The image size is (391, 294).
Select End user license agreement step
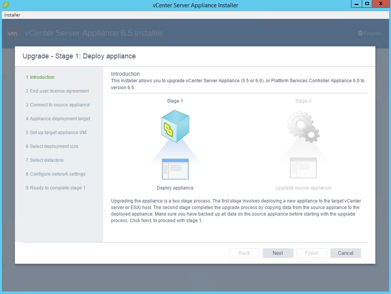pos(57,91)
